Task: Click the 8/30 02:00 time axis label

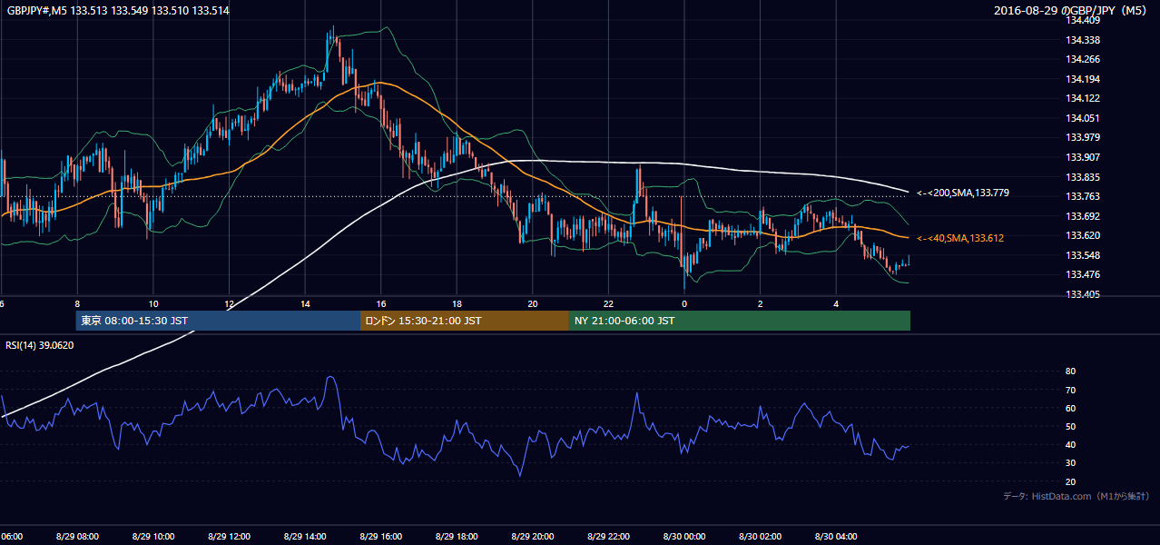Action: [x=761, y=537]
